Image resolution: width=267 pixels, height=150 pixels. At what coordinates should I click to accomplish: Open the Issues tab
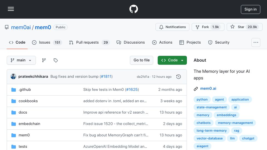[x=47, y=42]
